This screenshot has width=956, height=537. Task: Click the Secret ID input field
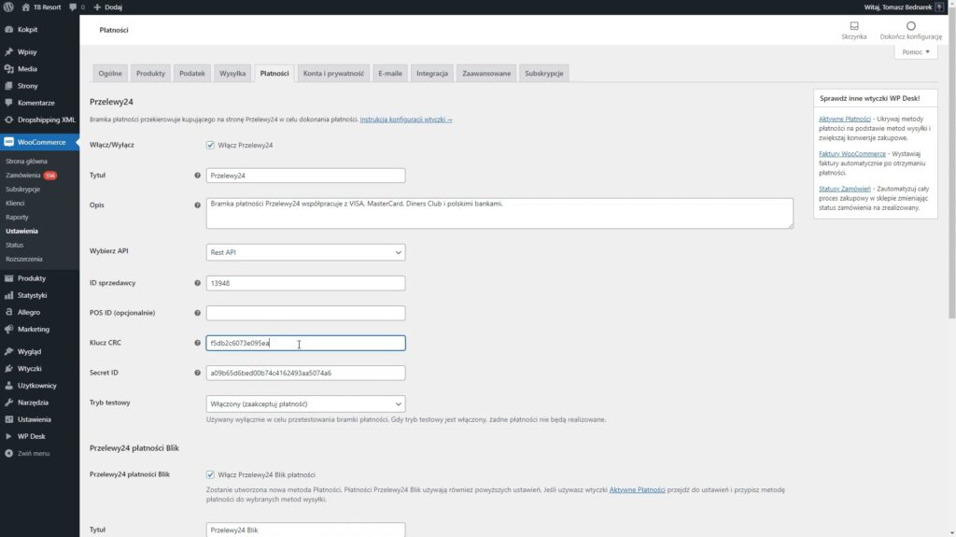[x=305, y=373]
